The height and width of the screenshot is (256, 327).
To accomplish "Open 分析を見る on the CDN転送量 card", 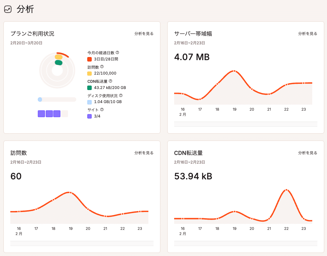I will (x=307, y=153).
